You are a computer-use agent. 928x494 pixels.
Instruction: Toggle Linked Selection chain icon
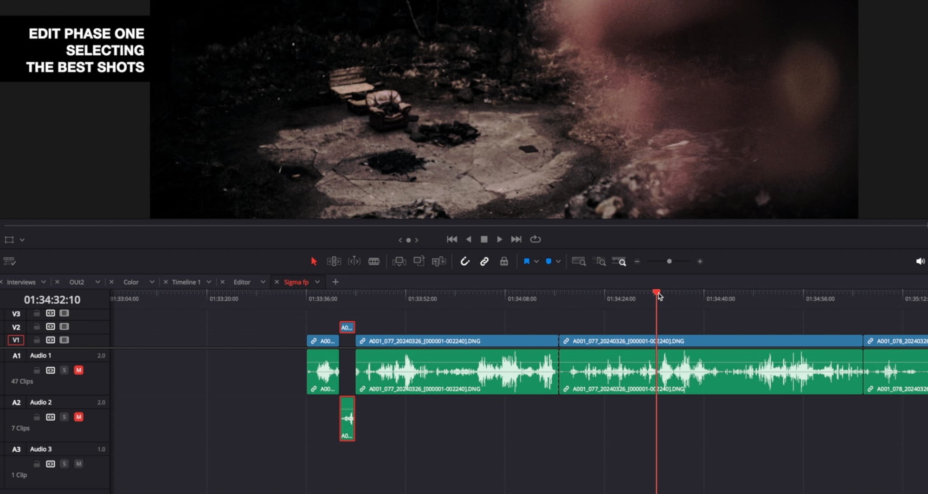coord(484,261)
